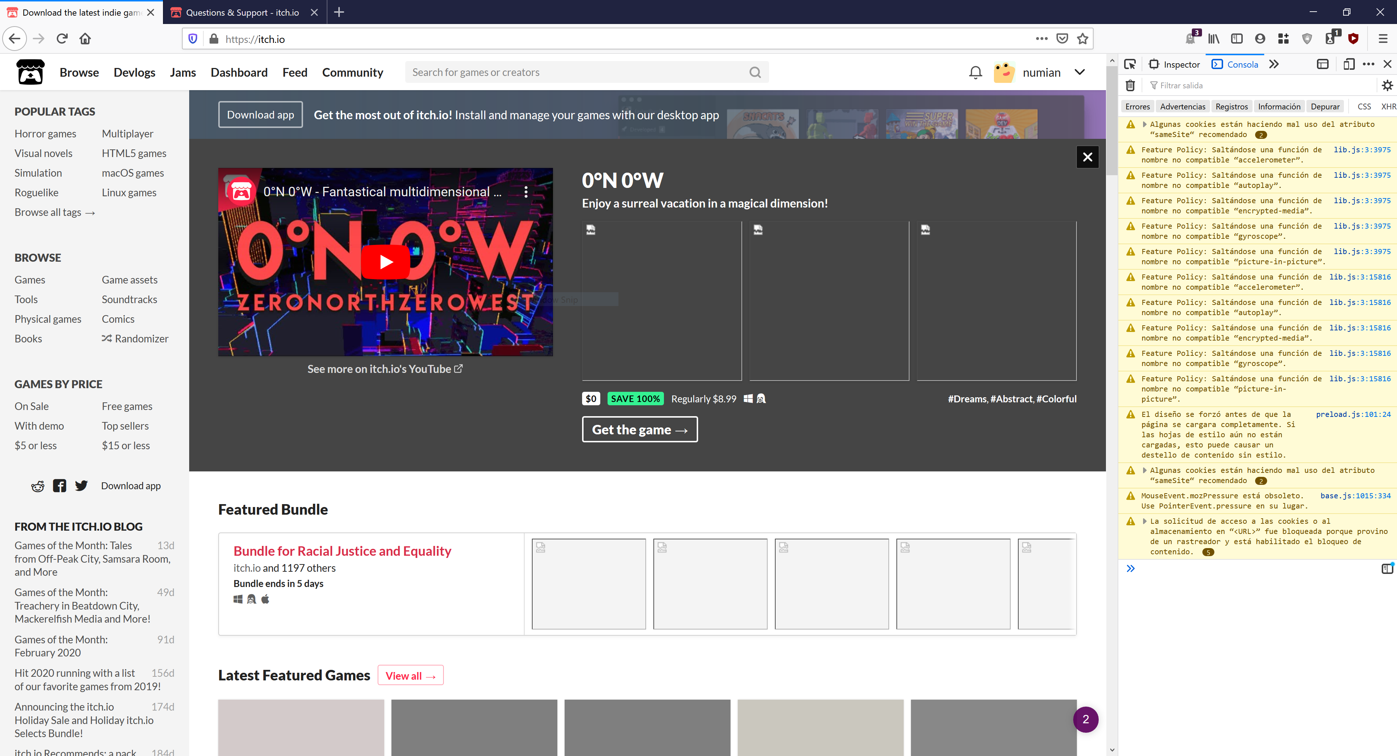Expand the first sameSite cookies warning
The height and width of the screenshot is (756, 1397).
tap(1145, 125)
